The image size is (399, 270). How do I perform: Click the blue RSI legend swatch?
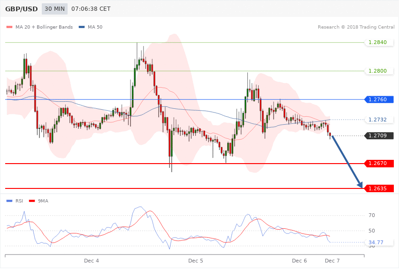9,201
